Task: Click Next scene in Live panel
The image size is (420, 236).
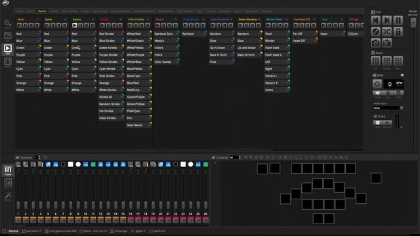Action: (387, 20)
